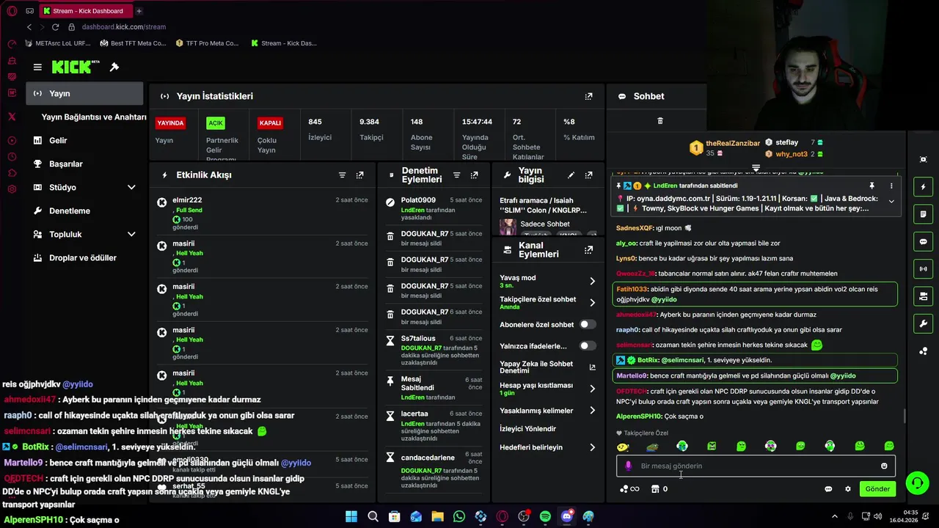Edit Yayın bilgisi with the pencil icon
The height and width of the screenshot is (528, 939).
(571, 175)
